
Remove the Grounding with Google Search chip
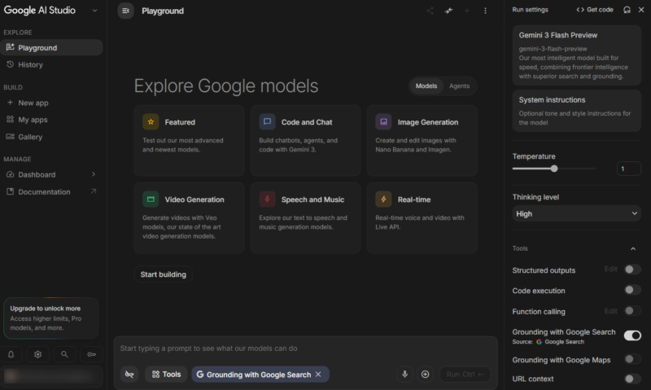pyautogui.click(x=318, y=375)
